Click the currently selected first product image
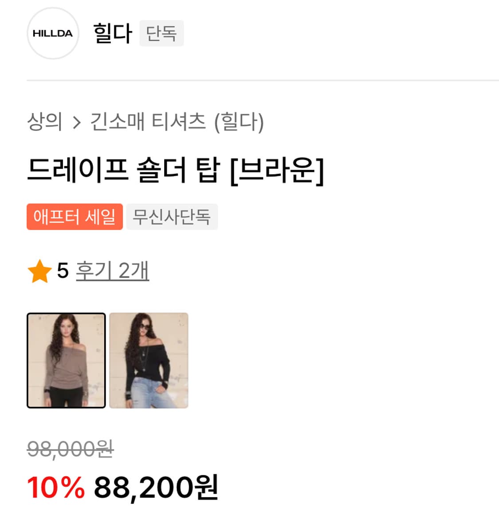This screenshot has width=499, height=529. pos(65,361)
